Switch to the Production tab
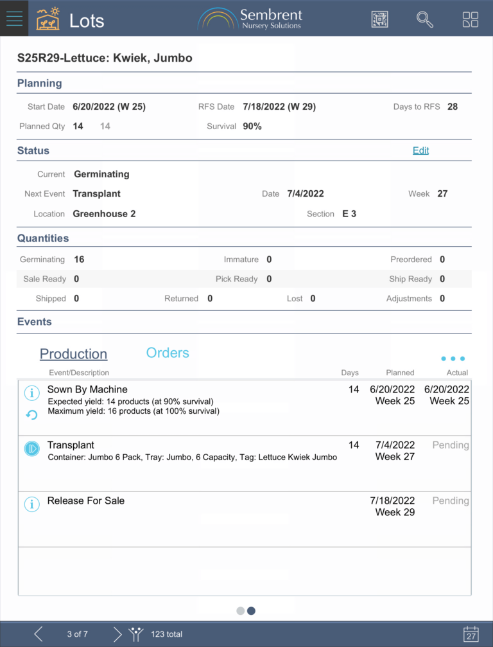Image resolution: width=493 pixels, height=647 pixels. 73,354
